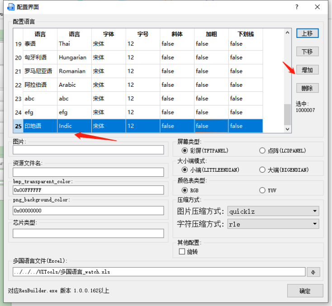Click the 斜体 column header

click(177, 34)
